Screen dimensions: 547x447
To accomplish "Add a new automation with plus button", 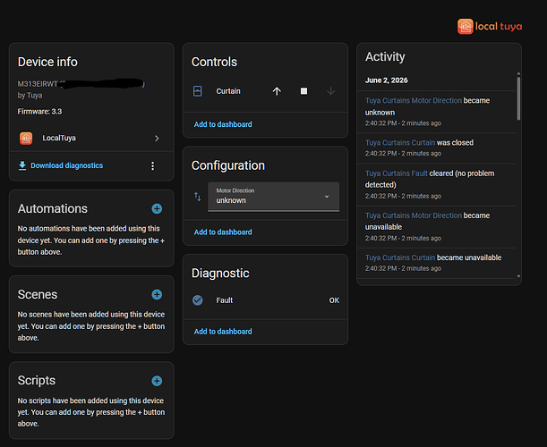I will [x=157, y=208].
